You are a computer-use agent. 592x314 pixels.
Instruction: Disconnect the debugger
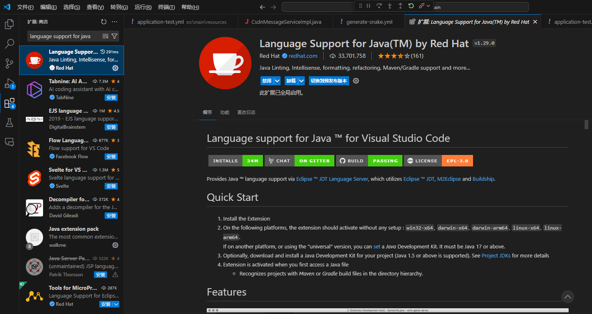(421, 6)
